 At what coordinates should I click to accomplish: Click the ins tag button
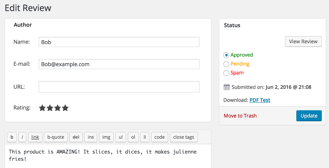[90, 137]
